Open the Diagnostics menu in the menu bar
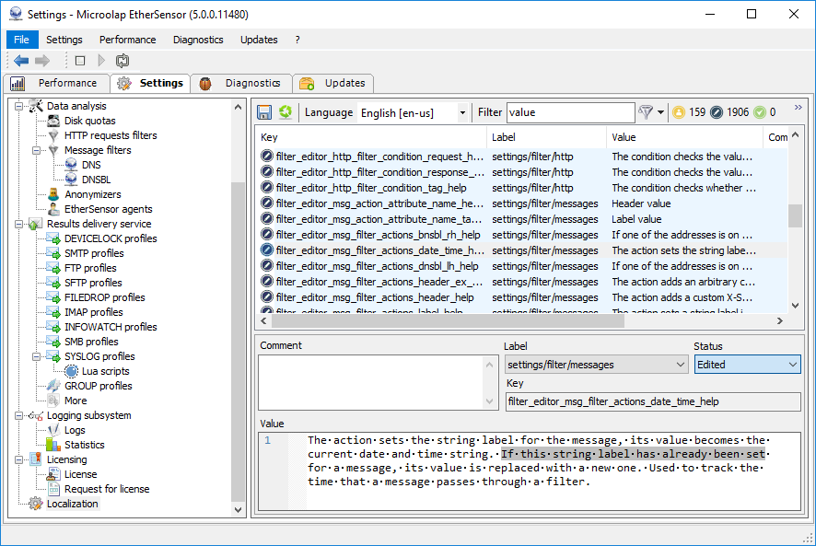 198,40
